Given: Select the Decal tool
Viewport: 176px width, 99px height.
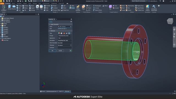Looking at the screenshot, I should (x=31, y=6).
